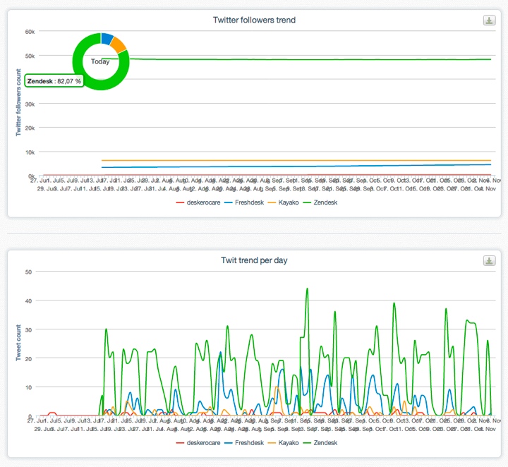Toggle Kayako series in followers chart legend

point(284,202)
